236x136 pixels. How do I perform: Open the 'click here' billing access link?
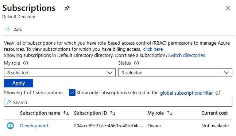153,49
